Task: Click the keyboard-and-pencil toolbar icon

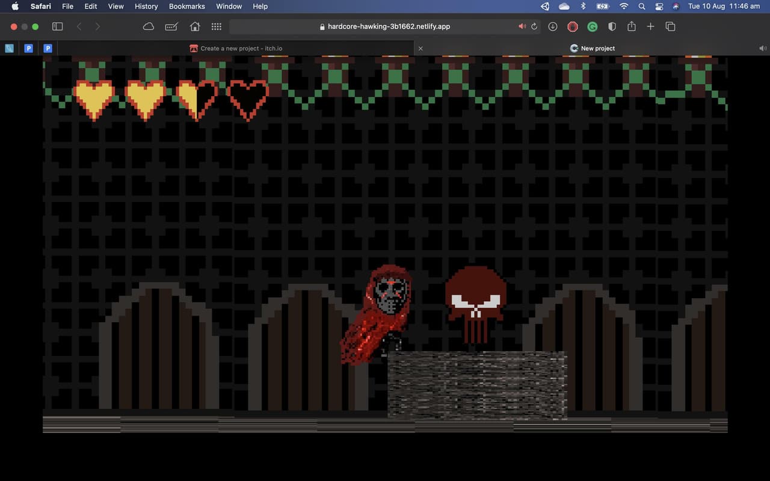Action: click(x=171, y=26)
